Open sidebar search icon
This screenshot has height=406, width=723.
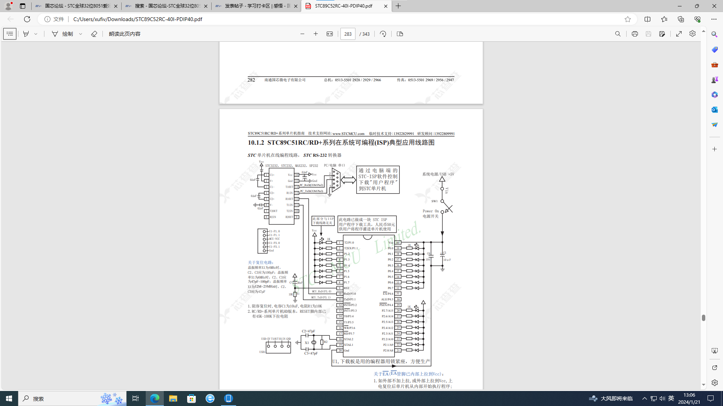tap(714, 34)
